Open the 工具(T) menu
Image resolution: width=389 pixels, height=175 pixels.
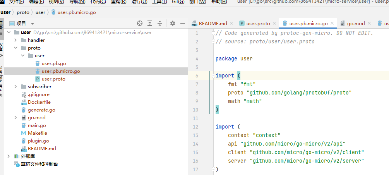[x=159, y=2]
